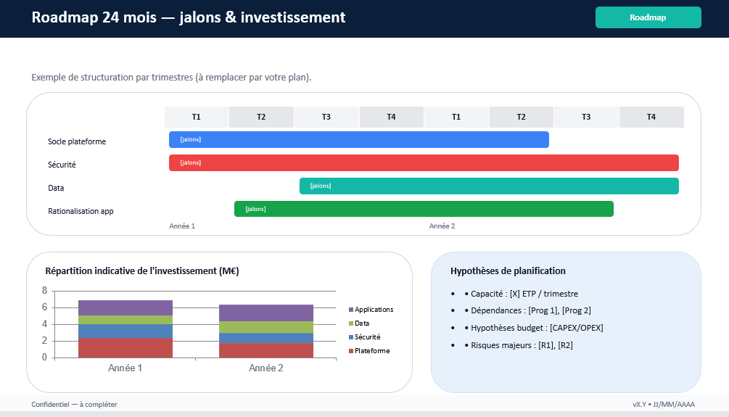729x417 pixels.
Task: Select the subtitle 'Exemple de structuration par trimestres'
Action: (x=171, y=78)
